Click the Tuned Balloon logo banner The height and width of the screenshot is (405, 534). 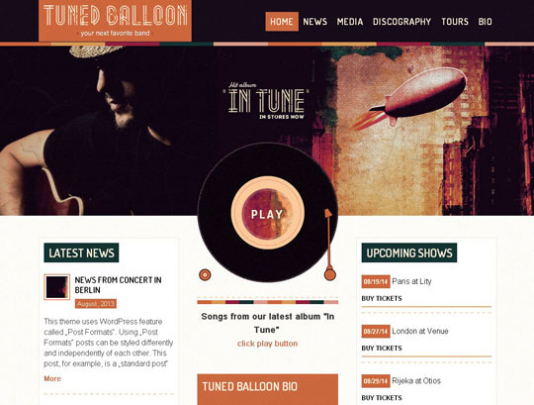click(x=115, y=21)
